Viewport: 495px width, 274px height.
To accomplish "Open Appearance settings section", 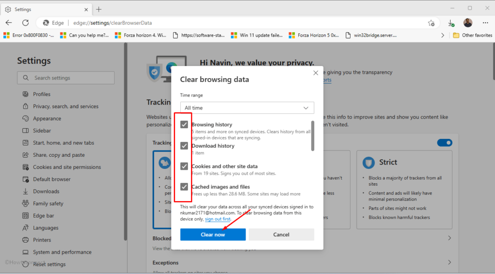I will point(47,118).
